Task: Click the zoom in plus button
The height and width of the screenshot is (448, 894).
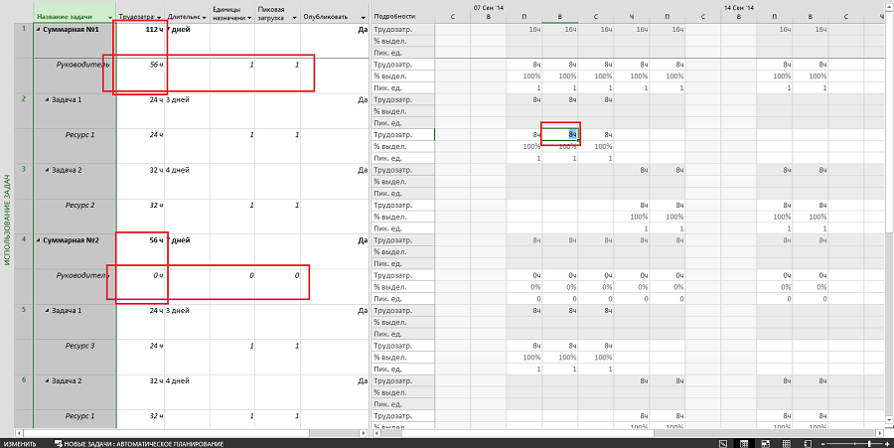Action: [887, 443]
